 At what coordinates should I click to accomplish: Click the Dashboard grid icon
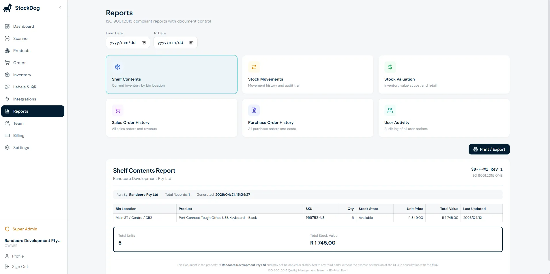7,26
